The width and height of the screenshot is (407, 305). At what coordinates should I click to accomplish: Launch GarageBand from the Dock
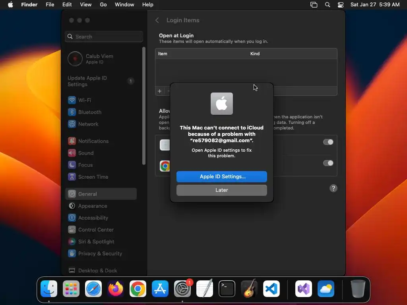[x=249, y=289]
